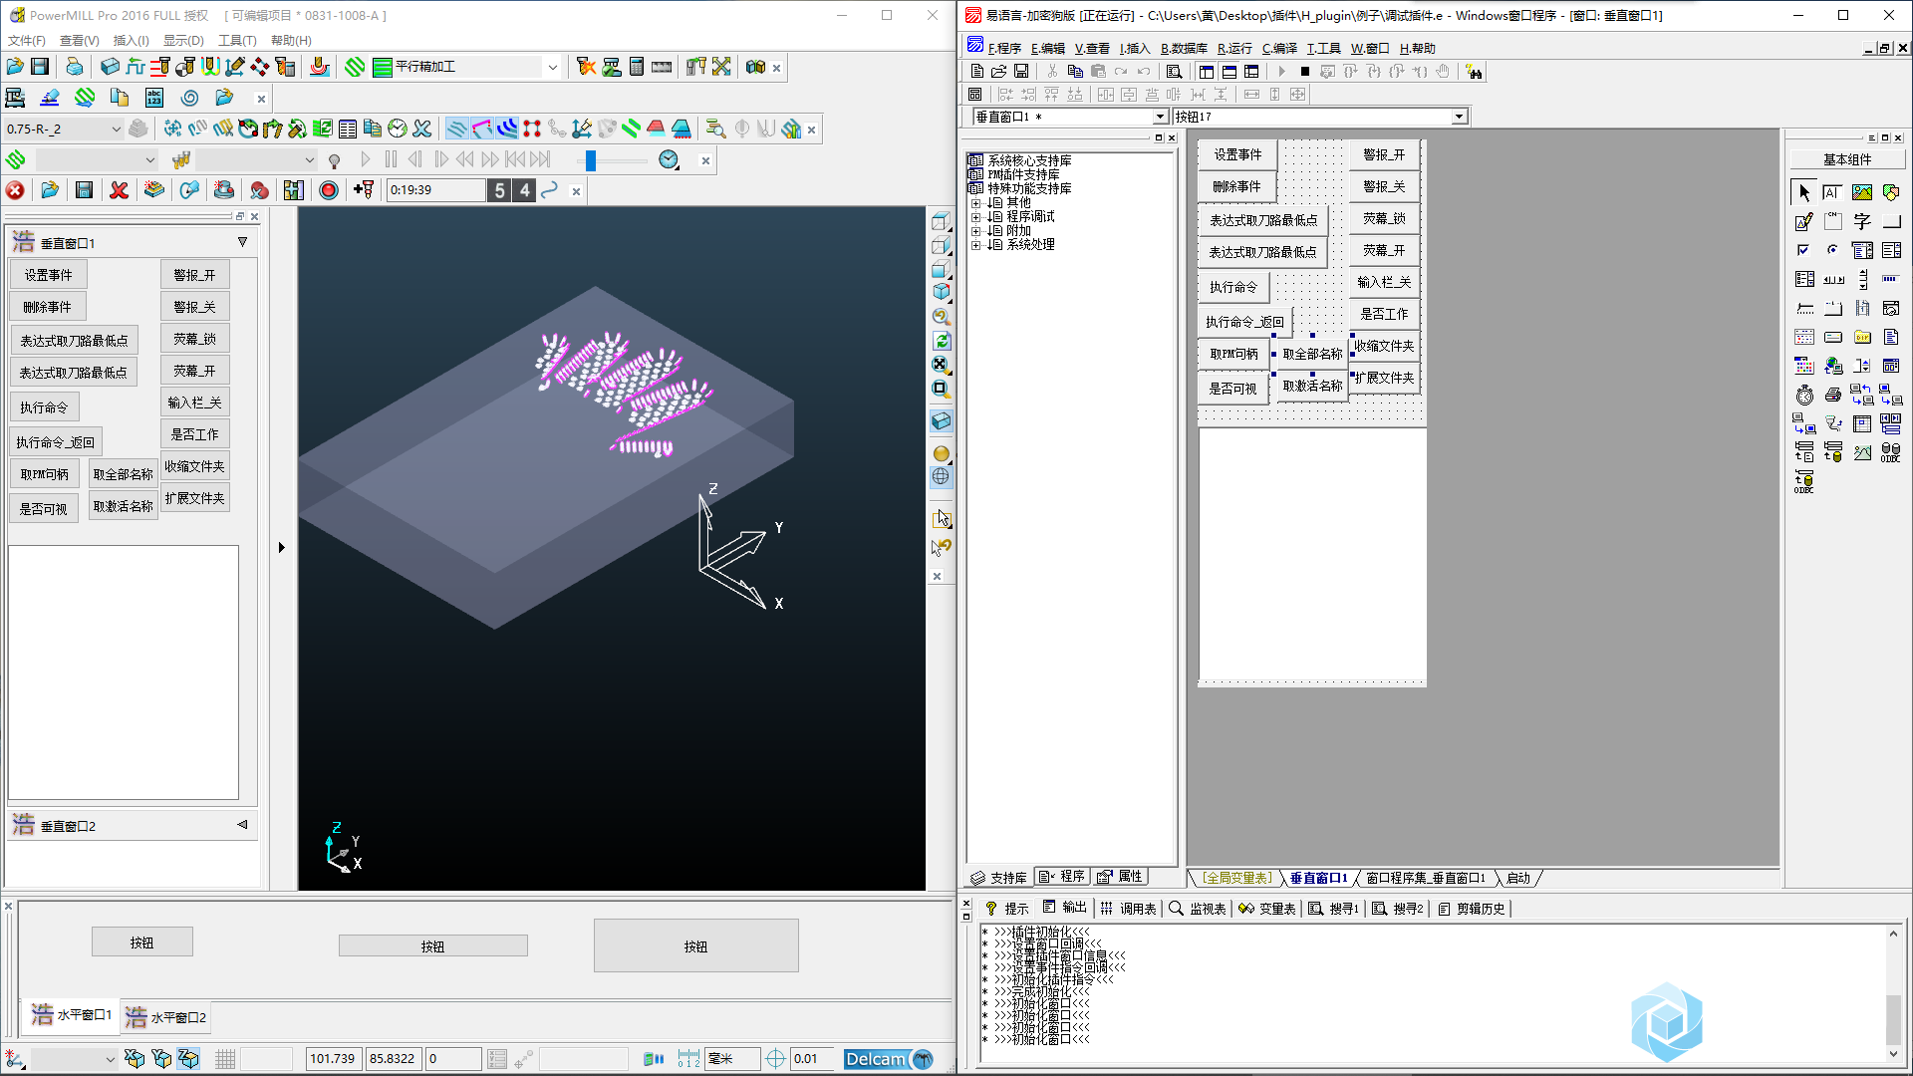This screenshot has height=1076, width=1913.
Task: Toggle the combined pane layout button in EPL
Action: click(x=1252, y=72)
